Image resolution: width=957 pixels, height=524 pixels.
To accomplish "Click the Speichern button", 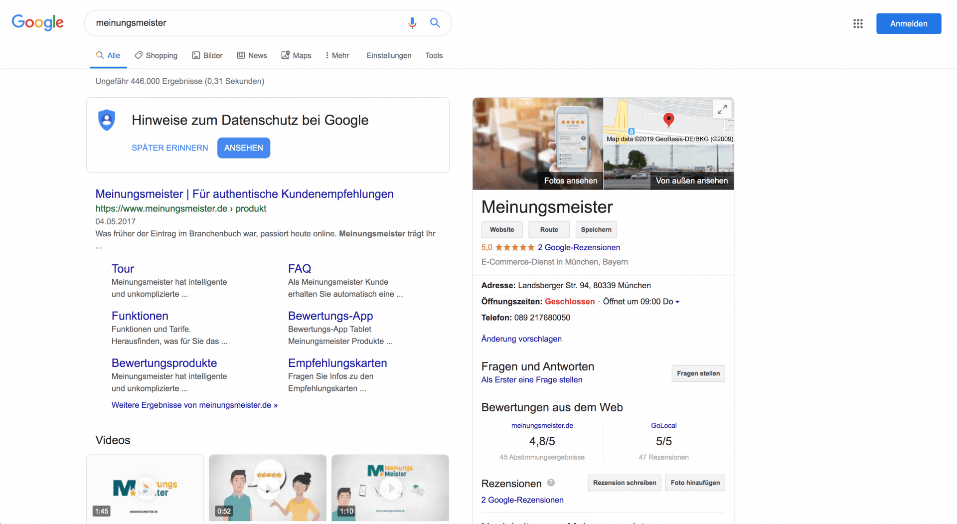I will click(x=596, y=229).
